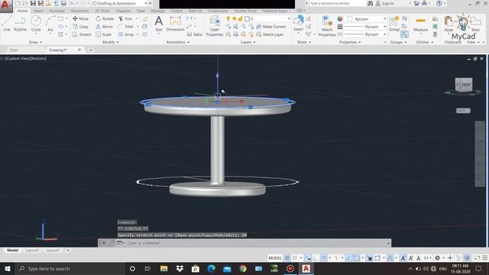The height and width of the screenshot is (275, 489).
Task: Open the Drafting & Annotation workspace dropdown
Action: point(119,3)
